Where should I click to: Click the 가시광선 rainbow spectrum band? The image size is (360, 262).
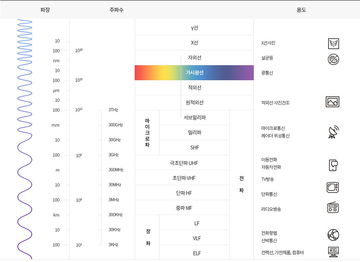pos(194,73)
